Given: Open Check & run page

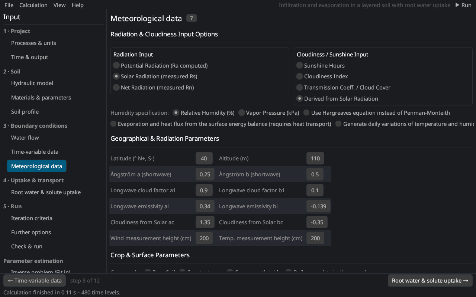Looking at the screenshot, I should coord(27,247).
